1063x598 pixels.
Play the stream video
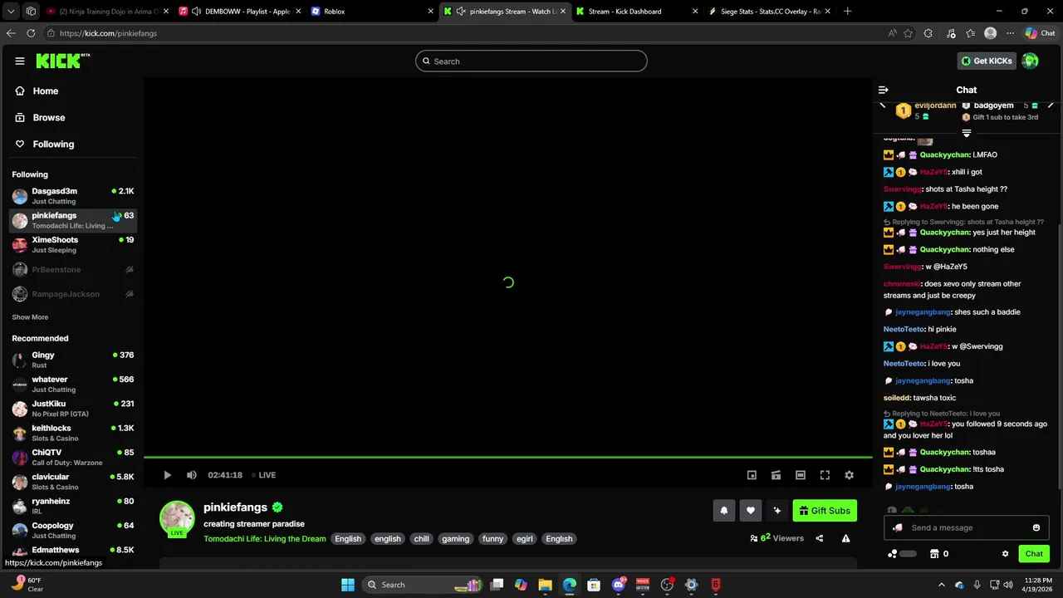click(167, 475)
